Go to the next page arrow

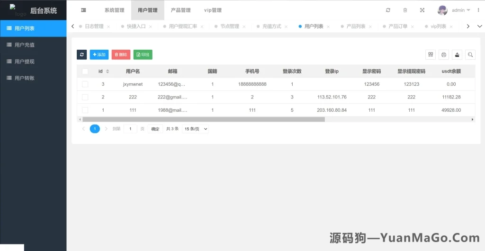[x=106, y=129]
